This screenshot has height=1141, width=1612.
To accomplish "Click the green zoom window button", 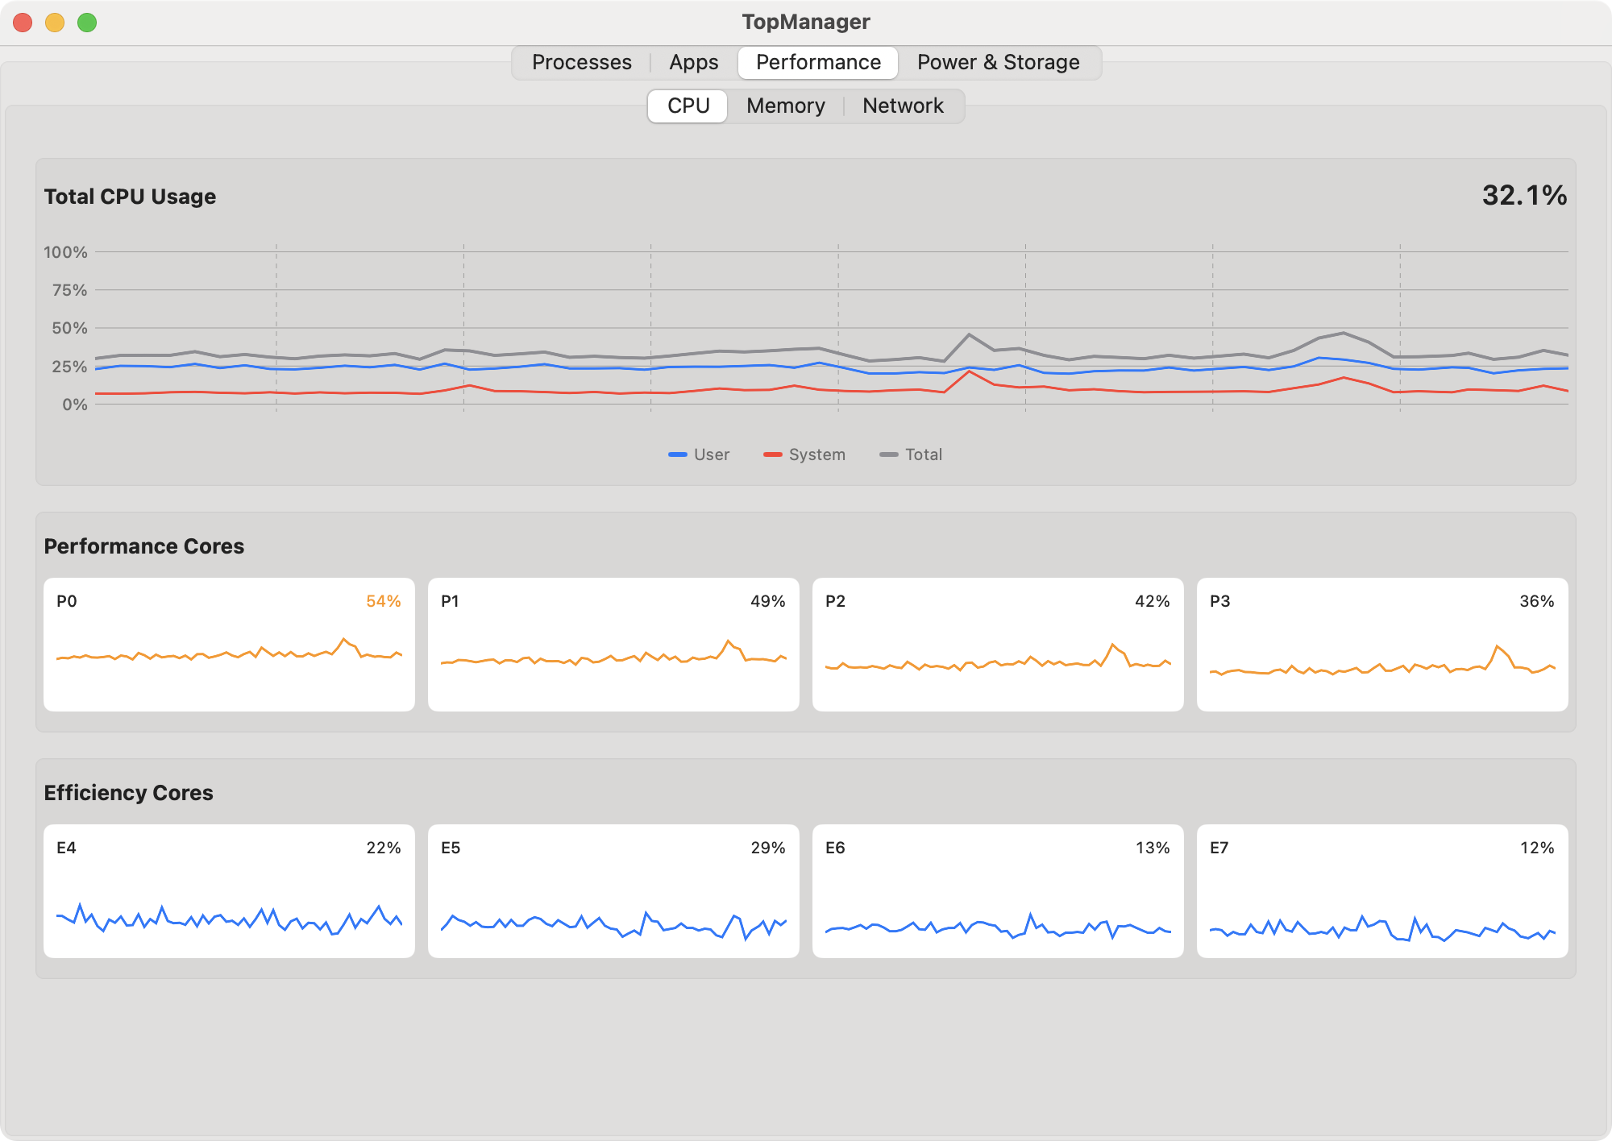I will tap(87, 23).
